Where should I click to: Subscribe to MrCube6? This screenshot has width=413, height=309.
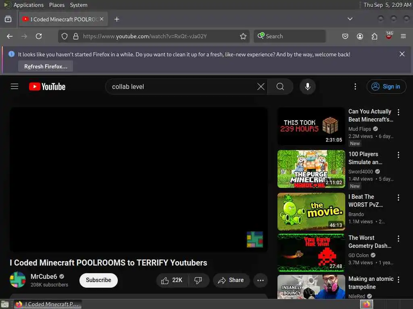pyautogui.click(x=98, y=280)
